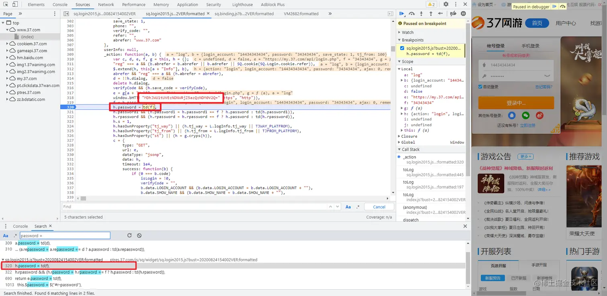Viewport: 607px width, 296px height.
Task: Clear the search results
Action: tap(139, 236)
